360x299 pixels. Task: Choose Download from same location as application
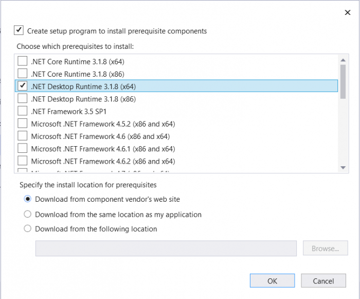click(x=28, y=214)
